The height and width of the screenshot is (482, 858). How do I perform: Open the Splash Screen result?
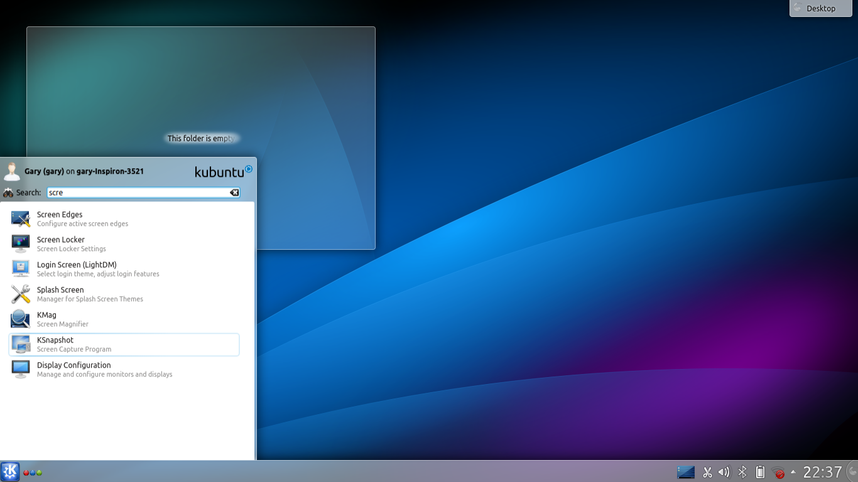pos(124,294)
